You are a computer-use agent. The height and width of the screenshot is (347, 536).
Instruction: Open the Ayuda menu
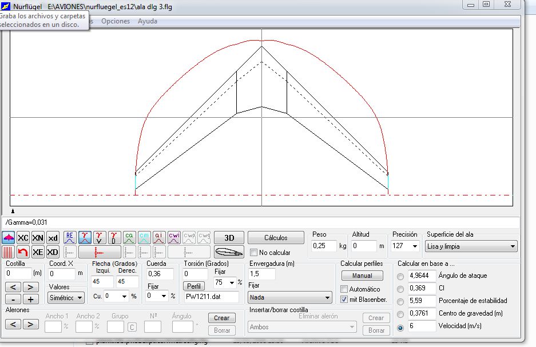pyautogui.click(x=148, y=21)
